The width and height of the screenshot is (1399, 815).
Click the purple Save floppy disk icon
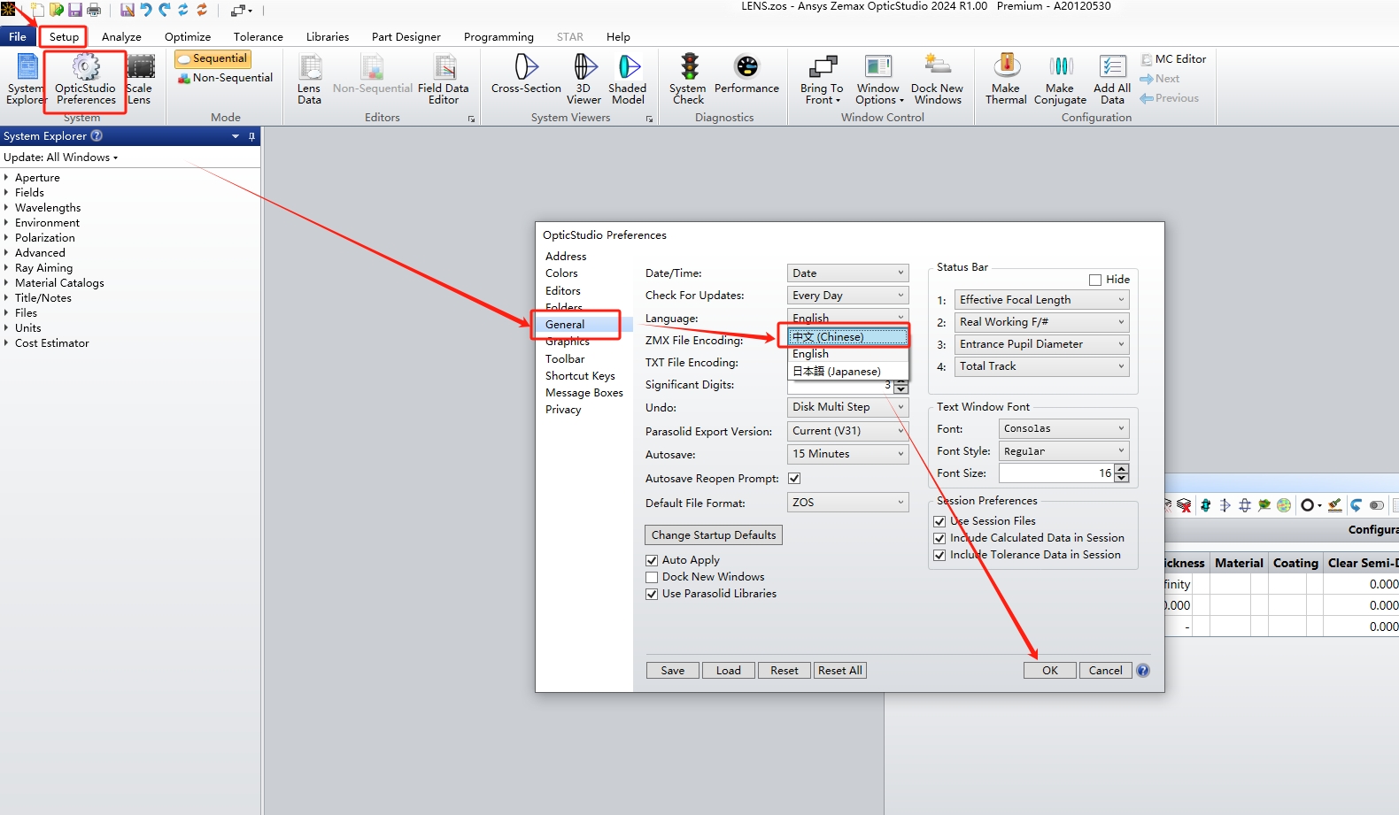(x=75, y=10)
